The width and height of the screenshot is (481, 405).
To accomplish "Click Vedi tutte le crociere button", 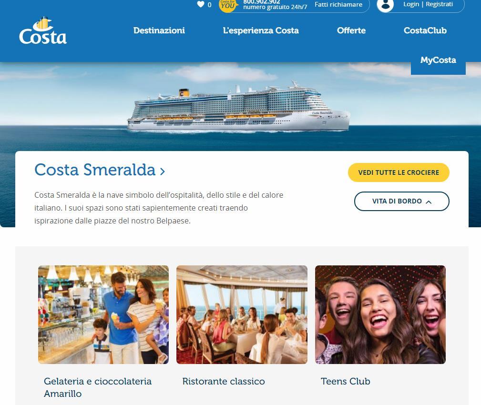I will [399, 172].
